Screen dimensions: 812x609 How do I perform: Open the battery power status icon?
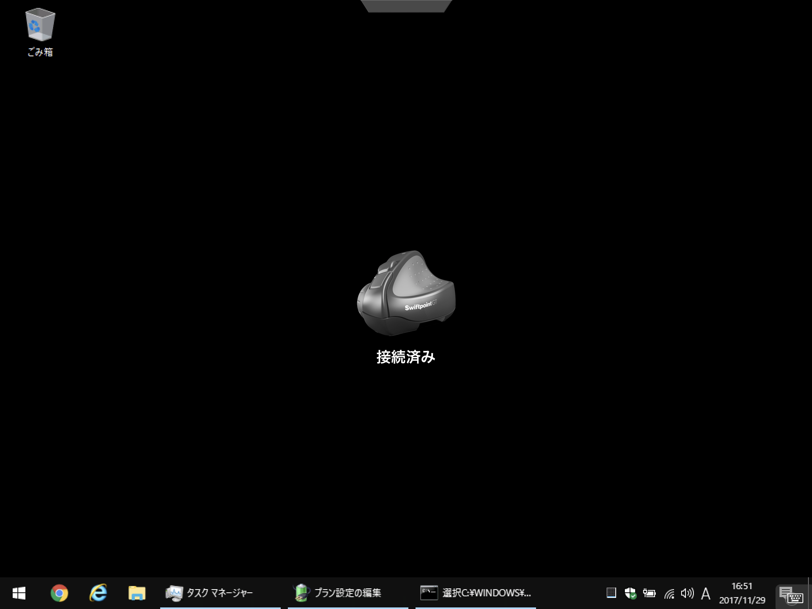tap(649, 593)
